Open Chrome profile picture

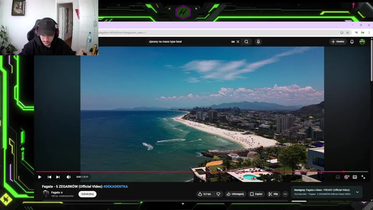coord(363,33)
